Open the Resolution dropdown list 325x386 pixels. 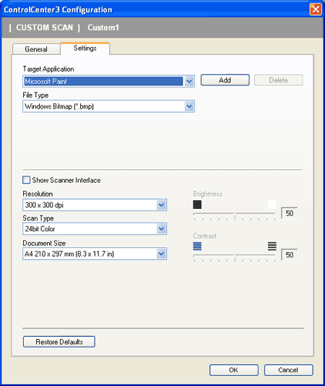point(161,205)
